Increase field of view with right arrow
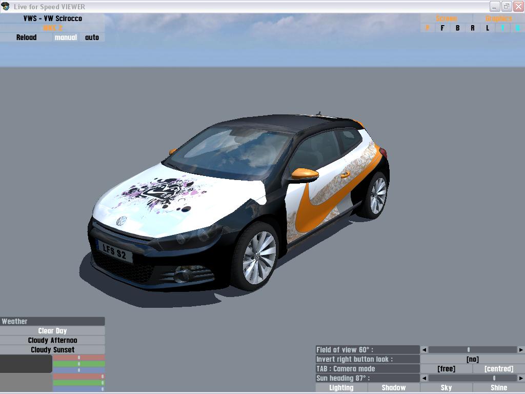This screenshot has width=525, height=394. click(521, 350)
